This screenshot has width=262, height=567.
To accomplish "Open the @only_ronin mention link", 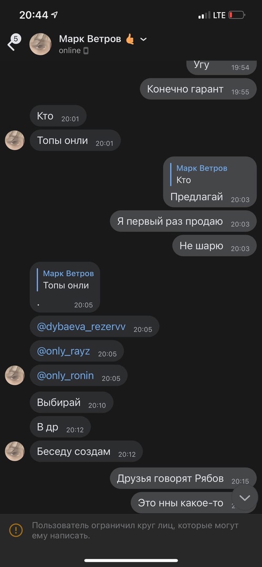I will click(65, 375).
